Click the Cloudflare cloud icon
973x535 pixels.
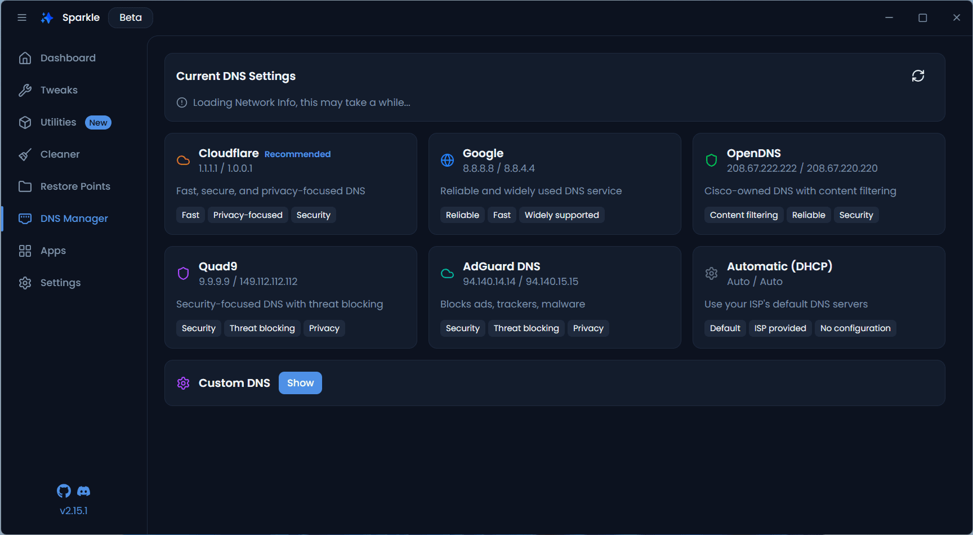click(x=184, y=160)
